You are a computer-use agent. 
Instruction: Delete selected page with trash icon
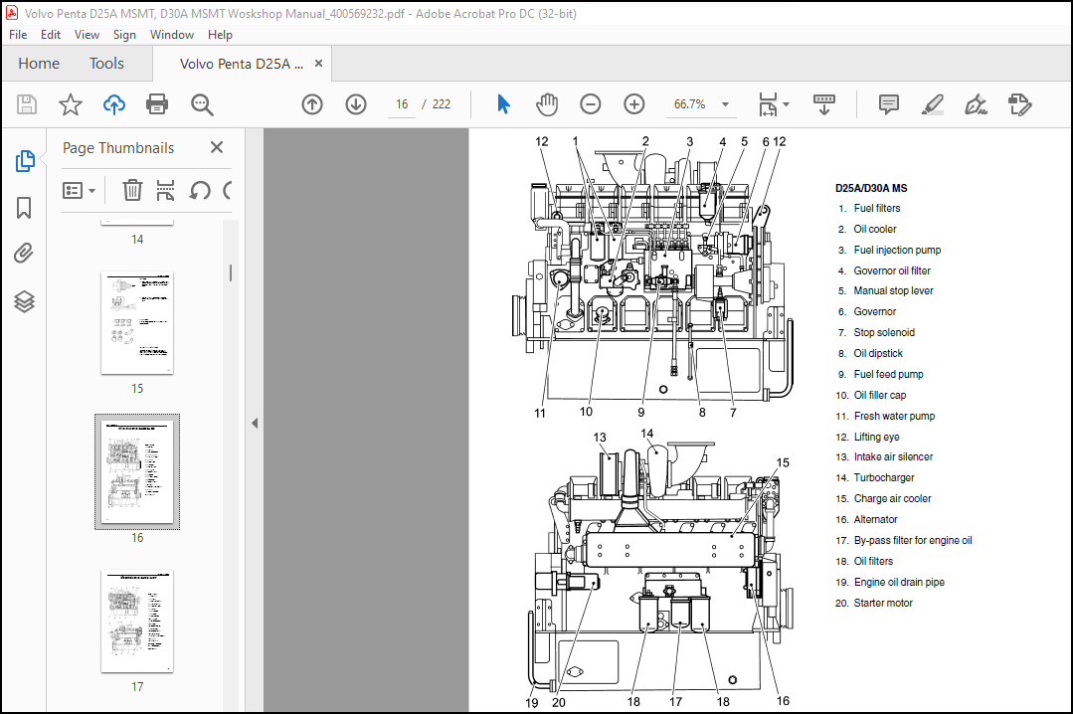(x=132, y=190)
